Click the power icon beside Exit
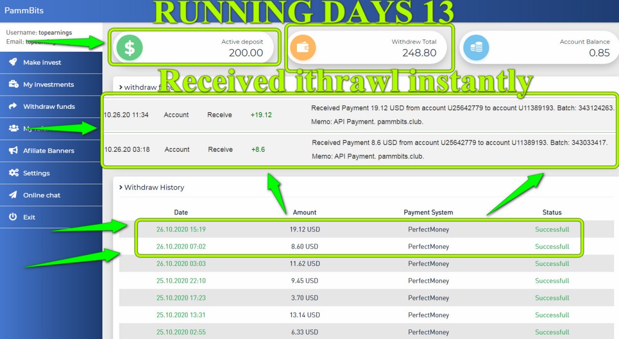This screenshot has width=619, height=339. tap(14, 217)
